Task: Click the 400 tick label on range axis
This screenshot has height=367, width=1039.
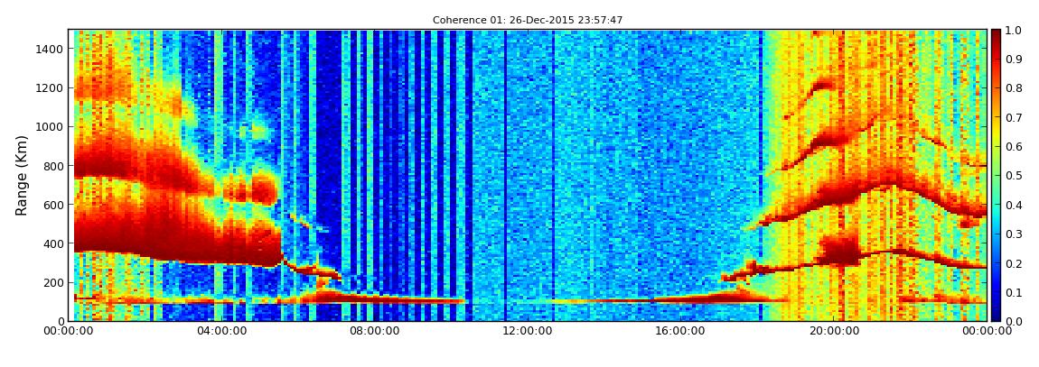Action: click(53, 244)
